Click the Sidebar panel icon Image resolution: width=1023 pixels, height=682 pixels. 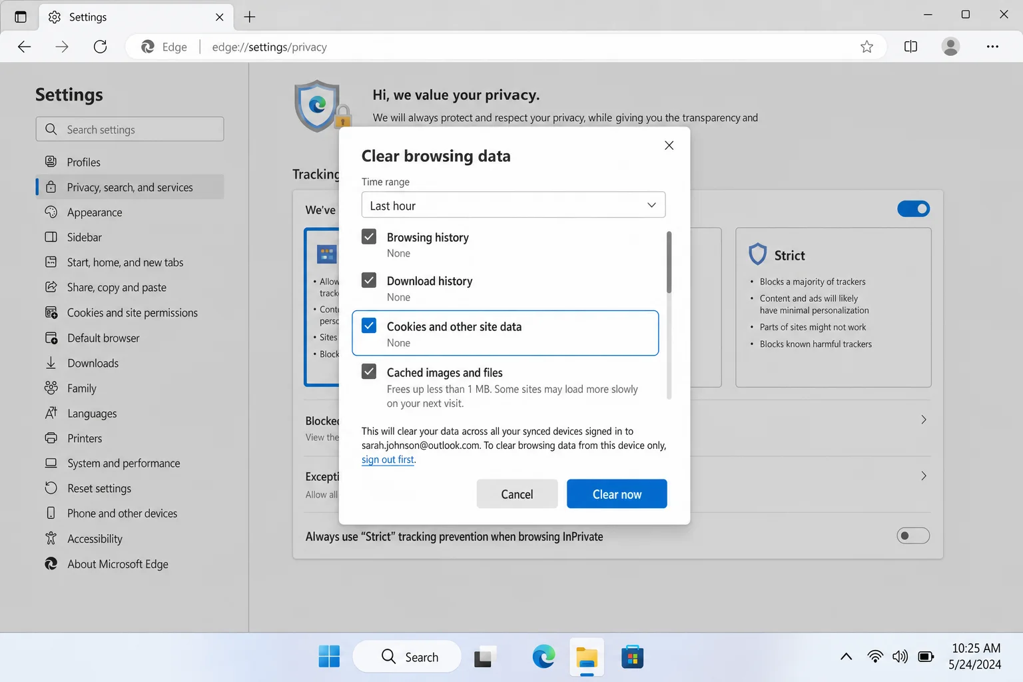(51, 237)
